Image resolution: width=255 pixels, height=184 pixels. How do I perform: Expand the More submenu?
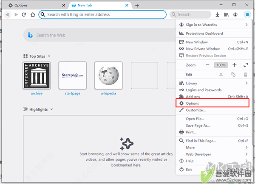click(x=213, y=148)
